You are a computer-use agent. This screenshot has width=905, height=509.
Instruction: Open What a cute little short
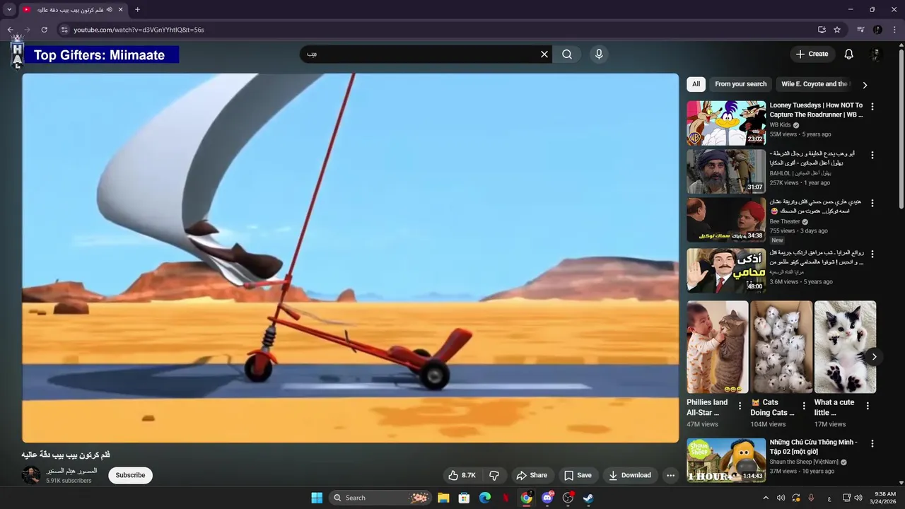[845, 347]
